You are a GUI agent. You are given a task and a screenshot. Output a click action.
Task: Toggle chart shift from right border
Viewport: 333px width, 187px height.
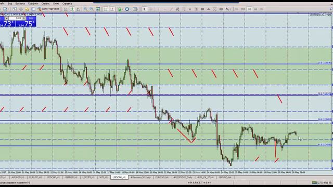112,9
